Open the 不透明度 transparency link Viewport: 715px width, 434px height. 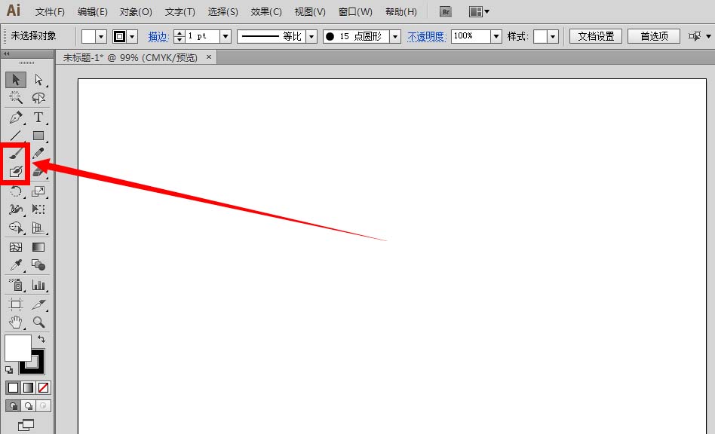[426, 36]
